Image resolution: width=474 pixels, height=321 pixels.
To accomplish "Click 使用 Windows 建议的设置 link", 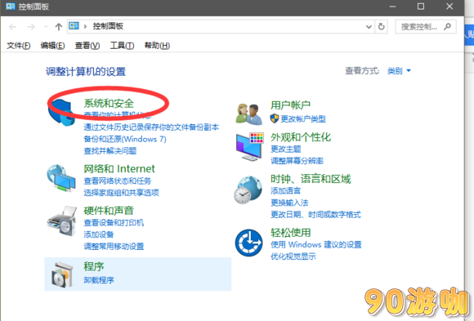I will click(316, 244).
